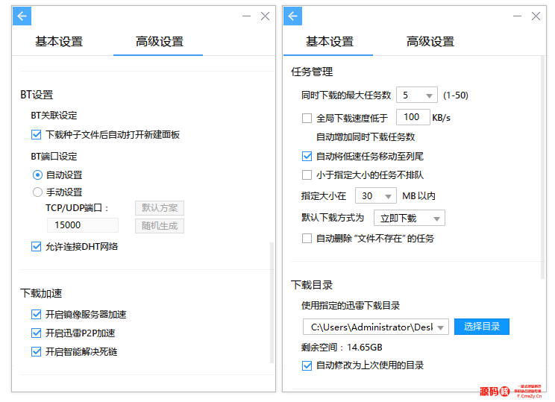555x402 pixels.
Task: Click the BT端口设定 label
Action: (54, 157)
